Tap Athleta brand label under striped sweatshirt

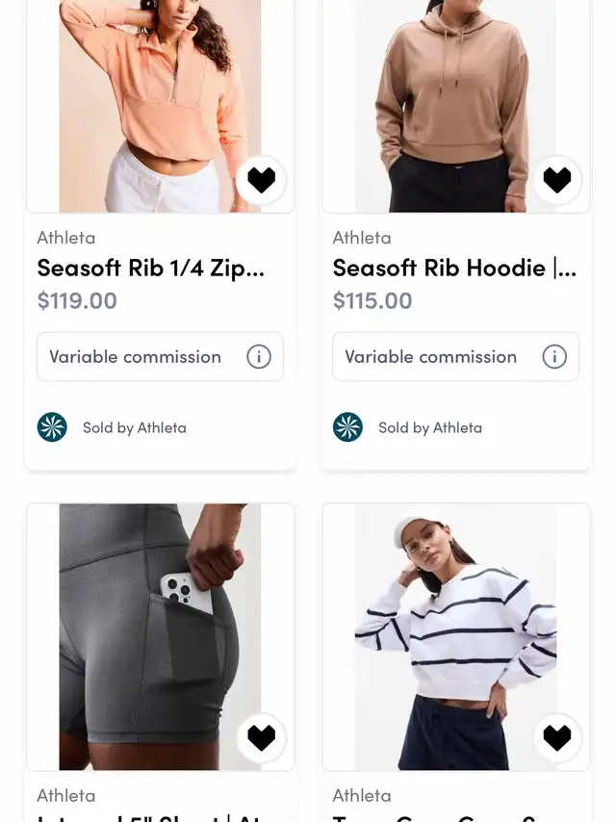(x=362, y=796)
